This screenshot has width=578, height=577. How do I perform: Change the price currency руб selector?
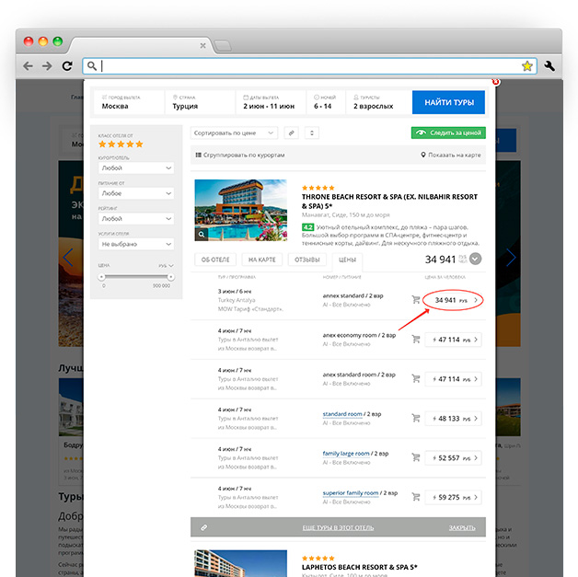pos(166,266)
